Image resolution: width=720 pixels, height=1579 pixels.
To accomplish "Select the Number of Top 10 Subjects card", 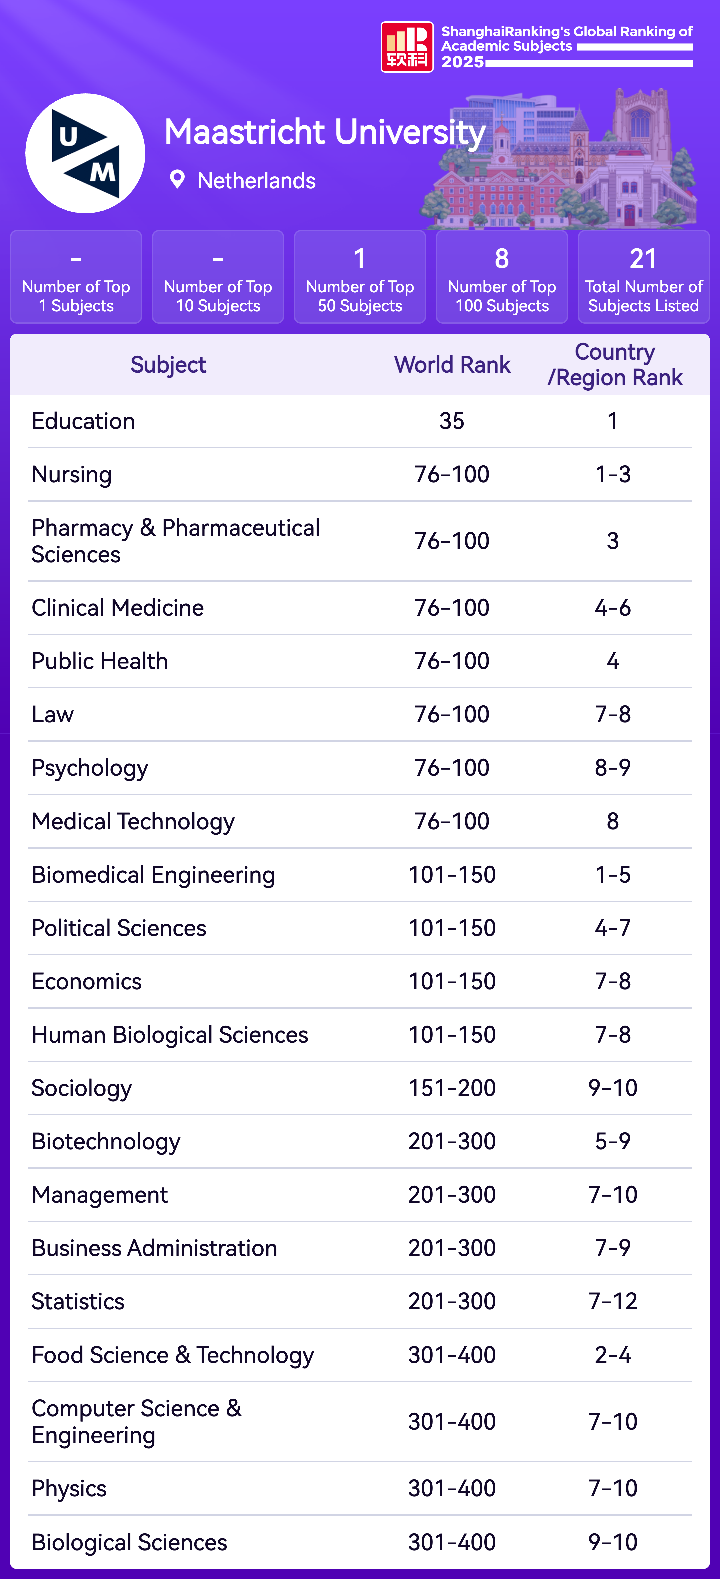I will point(218,277).
